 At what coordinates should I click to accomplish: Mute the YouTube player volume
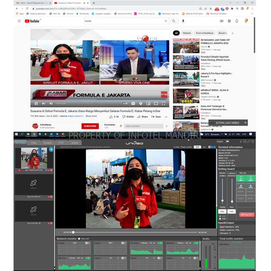(51, 103)
